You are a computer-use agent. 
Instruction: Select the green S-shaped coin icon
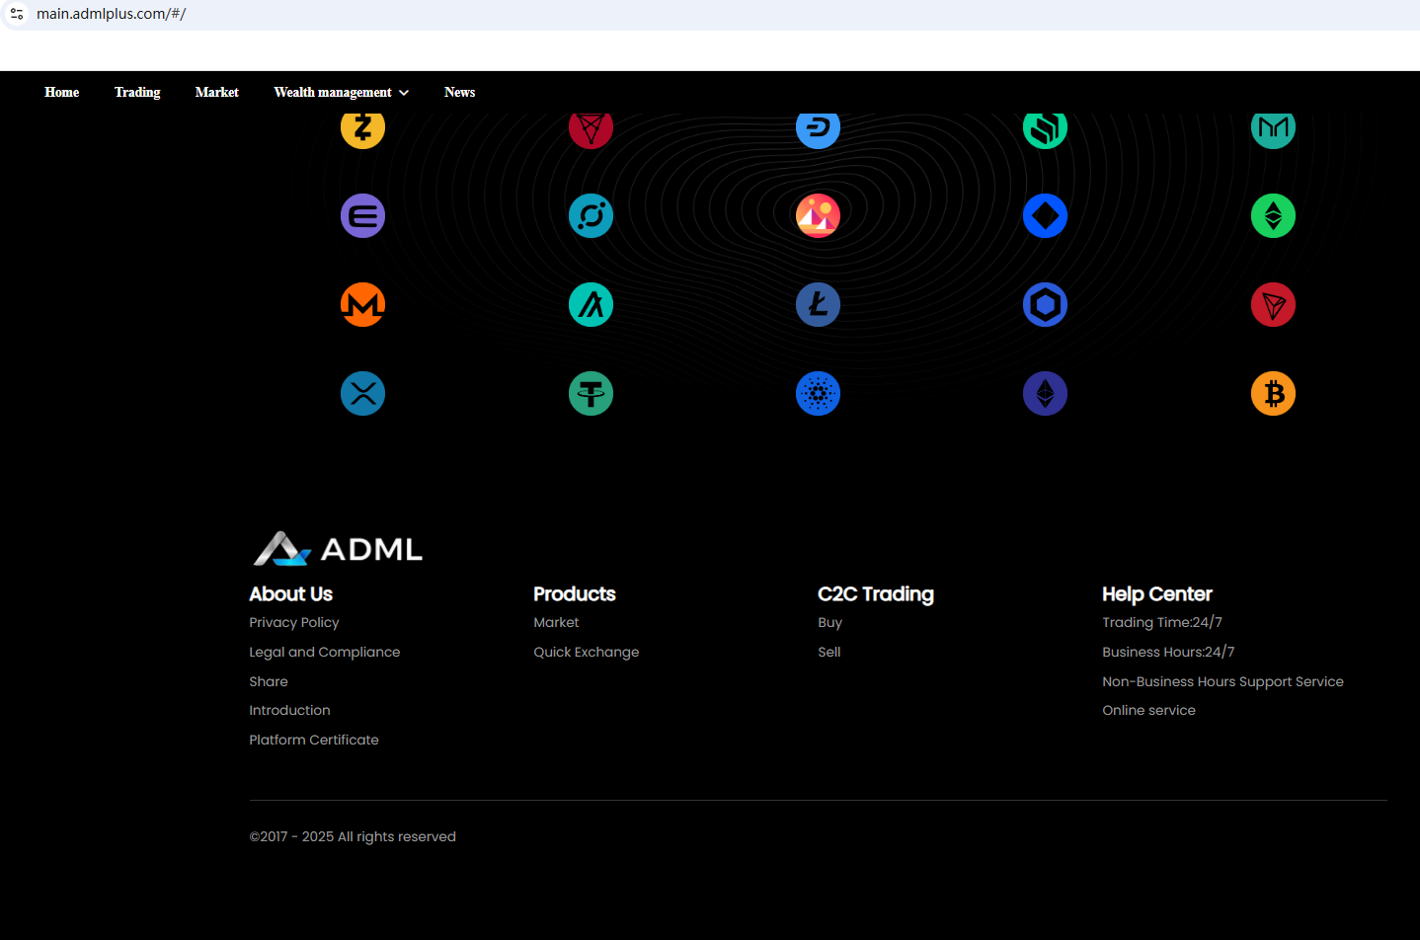pos(1045,129)
